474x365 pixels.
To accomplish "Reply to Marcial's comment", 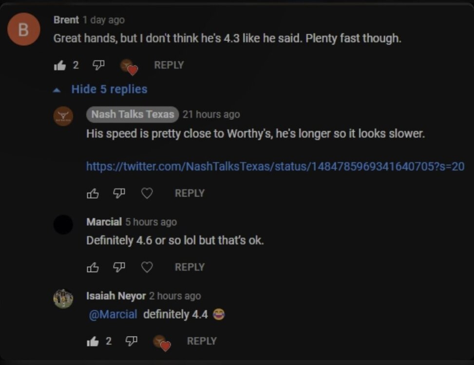I will pos(190,267).
